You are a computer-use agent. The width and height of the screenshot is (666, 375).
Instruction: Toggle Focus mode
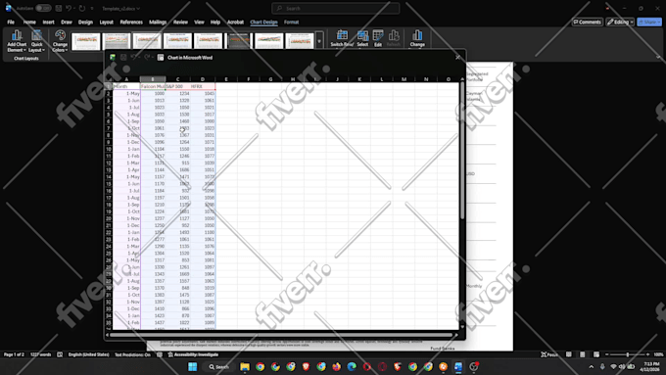(549, 354)
